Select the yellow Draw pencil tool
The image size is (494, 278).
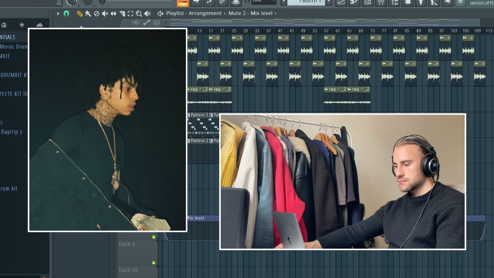click(x=80, y=14)
